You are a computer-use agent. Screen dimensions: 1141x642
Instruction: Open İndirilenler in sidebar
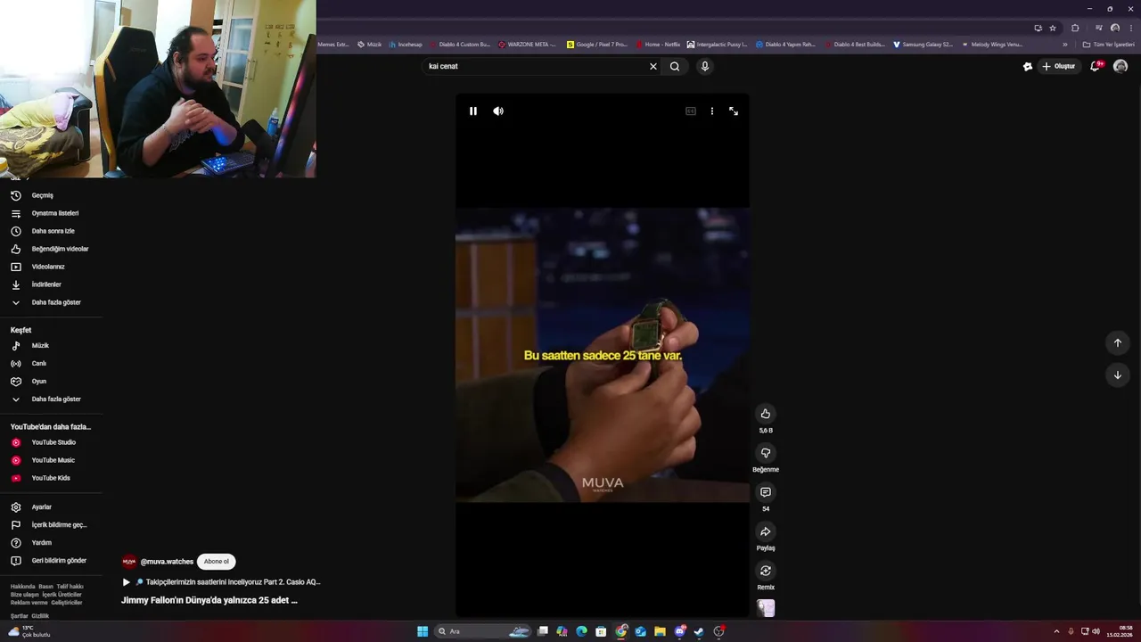pos(51,284)
